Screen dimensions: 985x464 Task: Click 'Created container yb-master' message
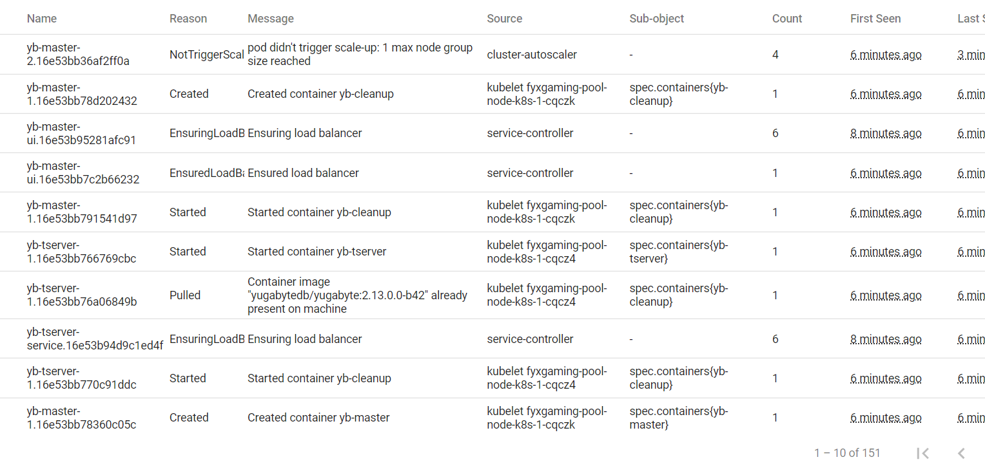pyautogui.click(x=318, y=418)
